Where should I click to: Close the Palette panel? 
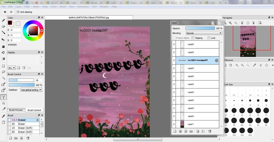(42, 52)
